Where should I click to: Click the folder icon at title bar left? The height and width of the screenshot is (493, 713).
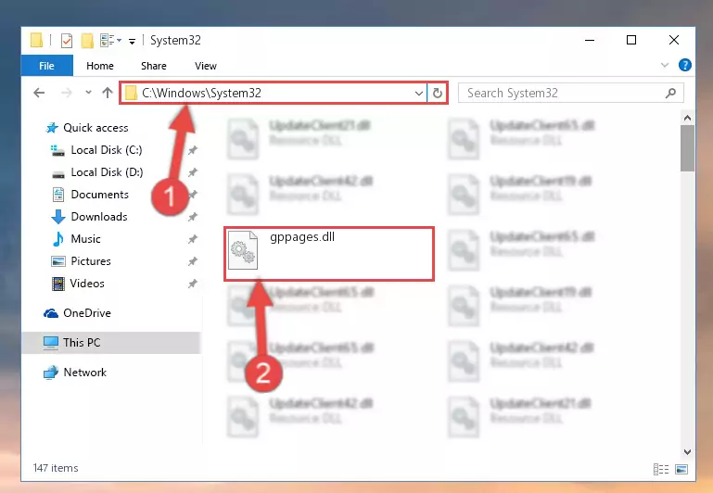37,40
